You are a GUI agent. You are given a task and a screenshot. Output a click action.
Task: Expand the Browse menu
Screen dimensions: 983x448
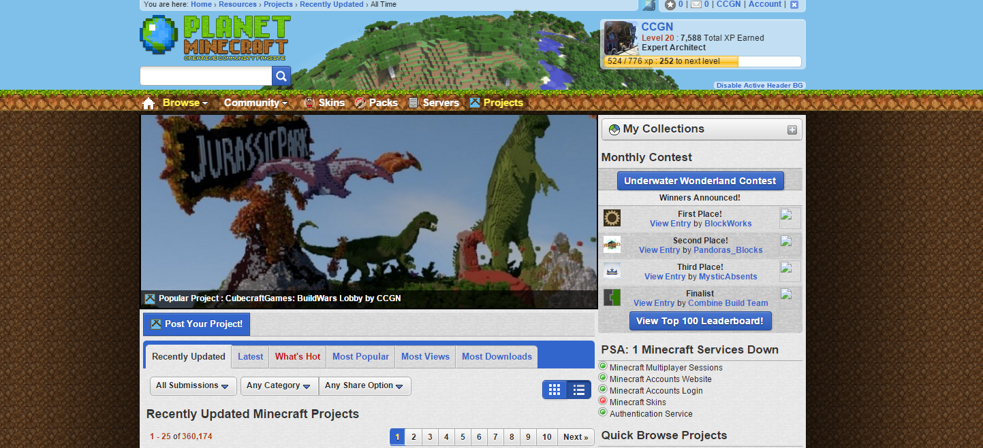185,103
